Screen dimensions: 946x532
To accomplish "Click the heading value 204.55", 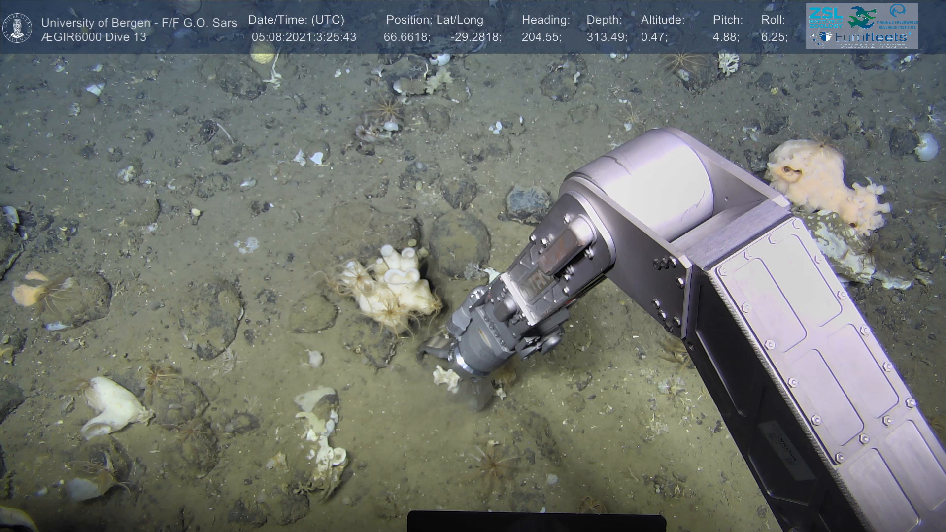I will pos(541,37).
